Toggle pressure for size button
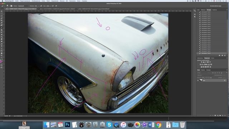The height and width of the screenshot is (129, 229). tap(56, 6)
